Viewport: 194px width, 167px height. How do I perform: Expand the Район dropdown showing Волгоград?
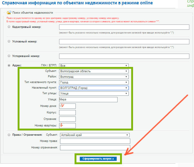(x=94, y=77)
